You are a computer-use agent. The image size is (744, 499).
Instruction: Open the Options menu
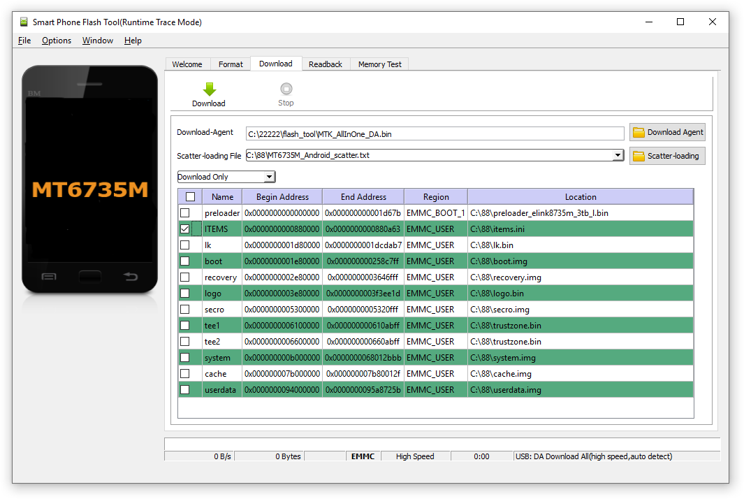point(57,41)
